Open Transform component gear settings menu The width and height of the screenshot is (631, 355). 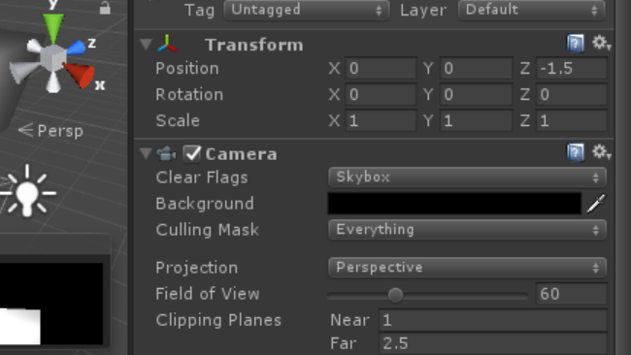tap(601, 43)
